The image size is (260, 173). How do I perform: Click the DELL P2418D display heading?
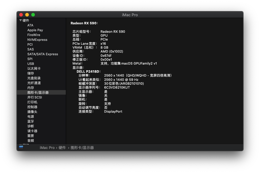(89, 71)
